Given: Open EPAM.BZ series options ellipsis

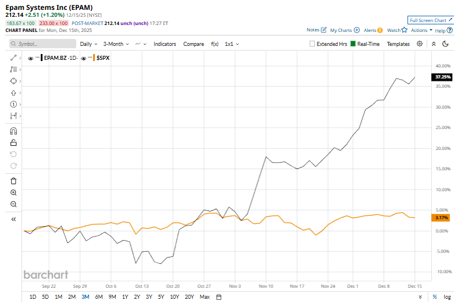Looking at the screenshot, I should tap(37, 58).
